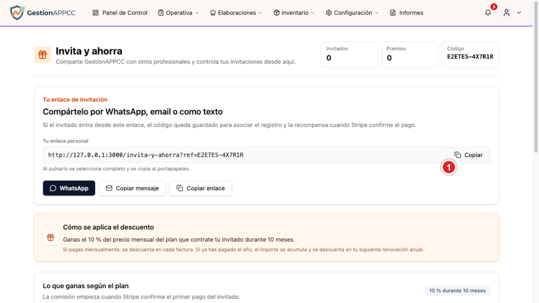This screenshot has width=539, height=303.
Task: Open the Inventario menu label
Action: [295, 13]
